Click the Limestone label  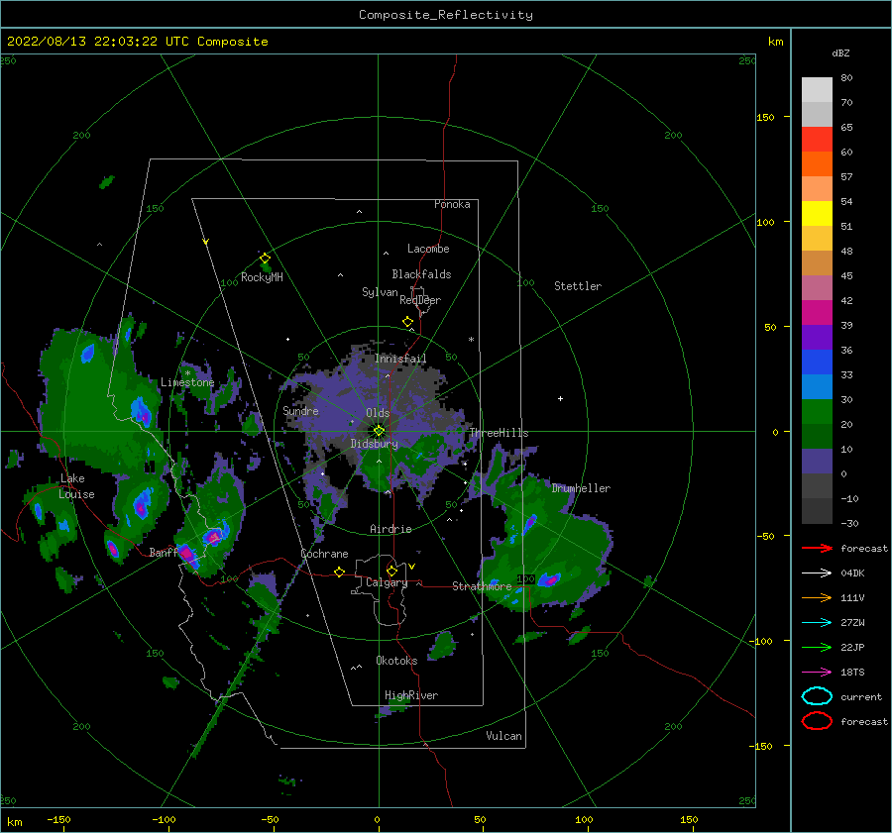[x=187, y=382]
